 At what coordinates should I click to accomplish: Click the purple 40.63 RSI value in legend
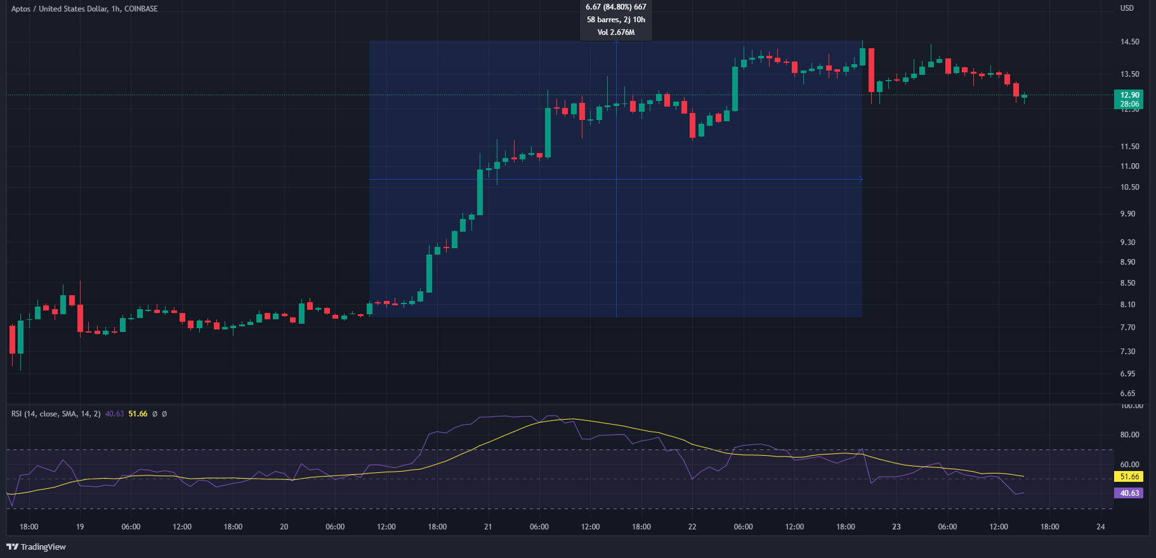click(x=114, y=414)
